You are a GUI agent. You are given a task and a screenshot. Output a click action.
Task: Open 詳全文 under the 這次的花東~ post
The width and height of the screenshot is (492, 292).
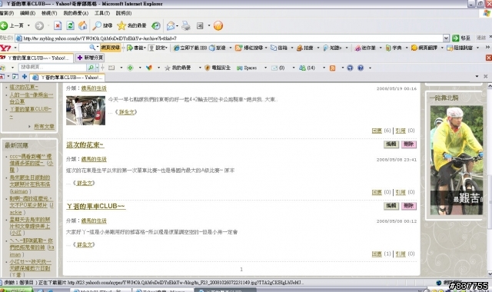[x=84, y=183]
